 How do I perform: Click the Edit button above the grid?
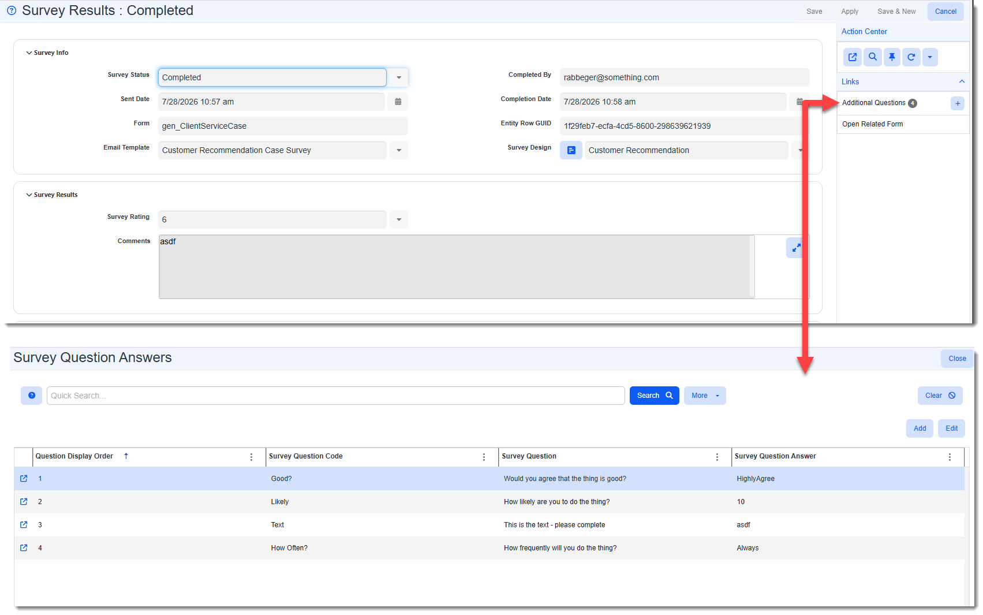[951, 428]
